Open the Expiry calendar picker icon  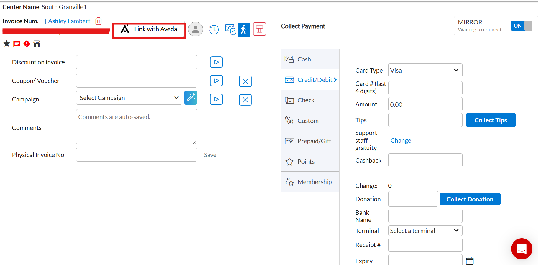pyautogui.click(x=470, y=261)
